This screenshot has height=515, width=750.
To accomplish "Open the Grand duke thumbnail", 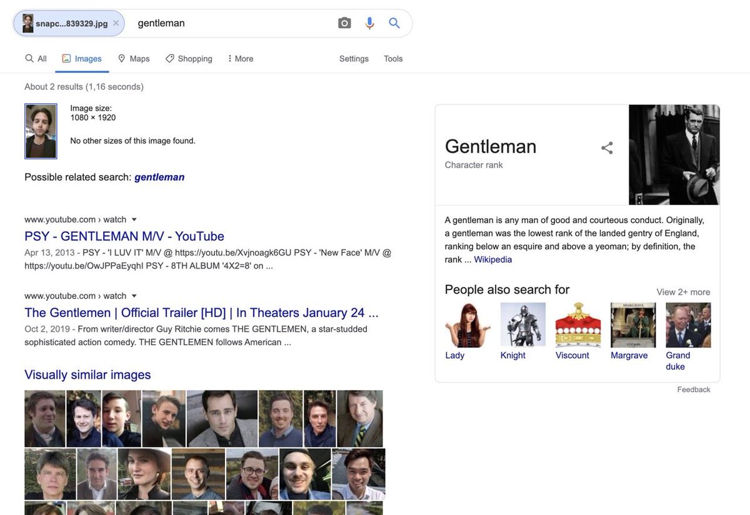I will [688, 325].
